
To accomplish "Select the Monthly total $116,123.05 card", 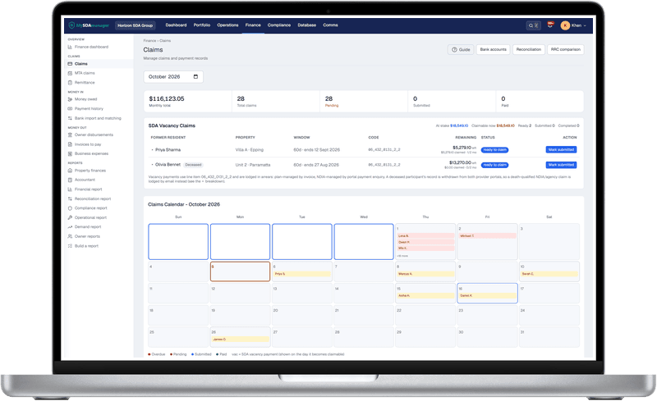I will [188, 102].
